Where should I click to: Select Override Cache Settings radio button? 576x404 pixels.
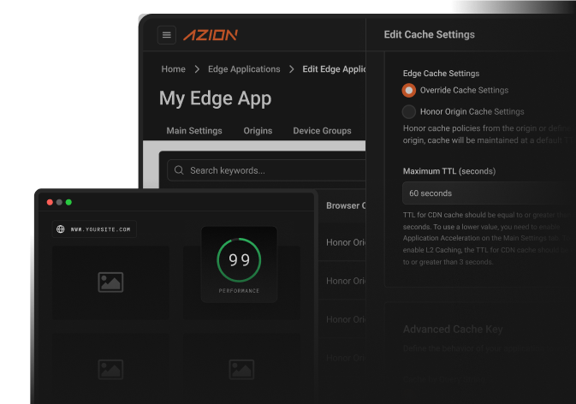point(409,90)
